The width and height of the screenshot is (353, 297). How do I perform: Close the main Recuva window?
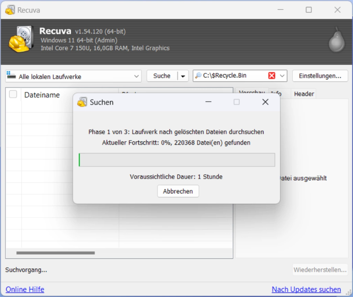point(337,10)
